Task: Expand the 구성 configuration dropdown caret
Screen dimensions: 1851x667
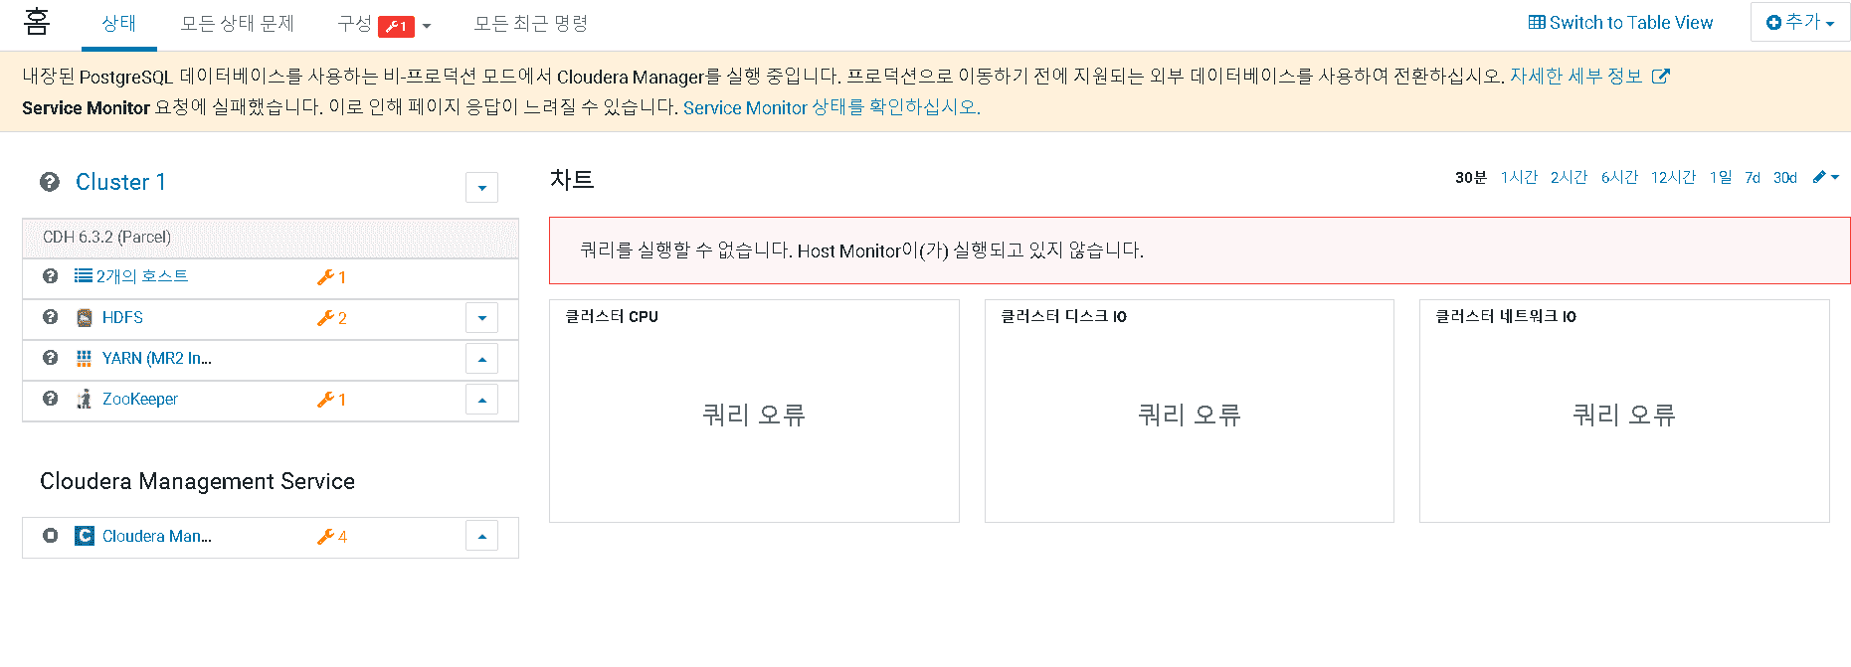Action: pyautogui.click(x=427, y=27)
